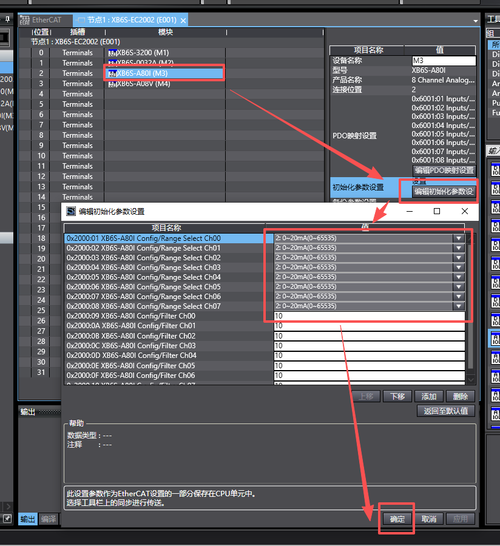Close the 节点1 XB6S-EC2002 tab
Screen dimensions: 500x546
[x=183, y=21]
